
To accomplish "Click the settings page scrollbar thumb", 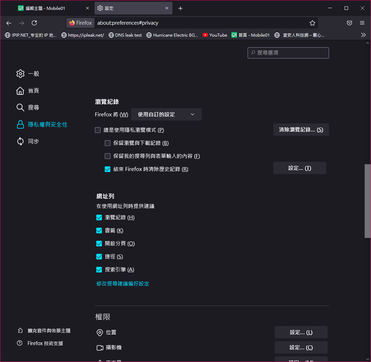I will [367, 201].
